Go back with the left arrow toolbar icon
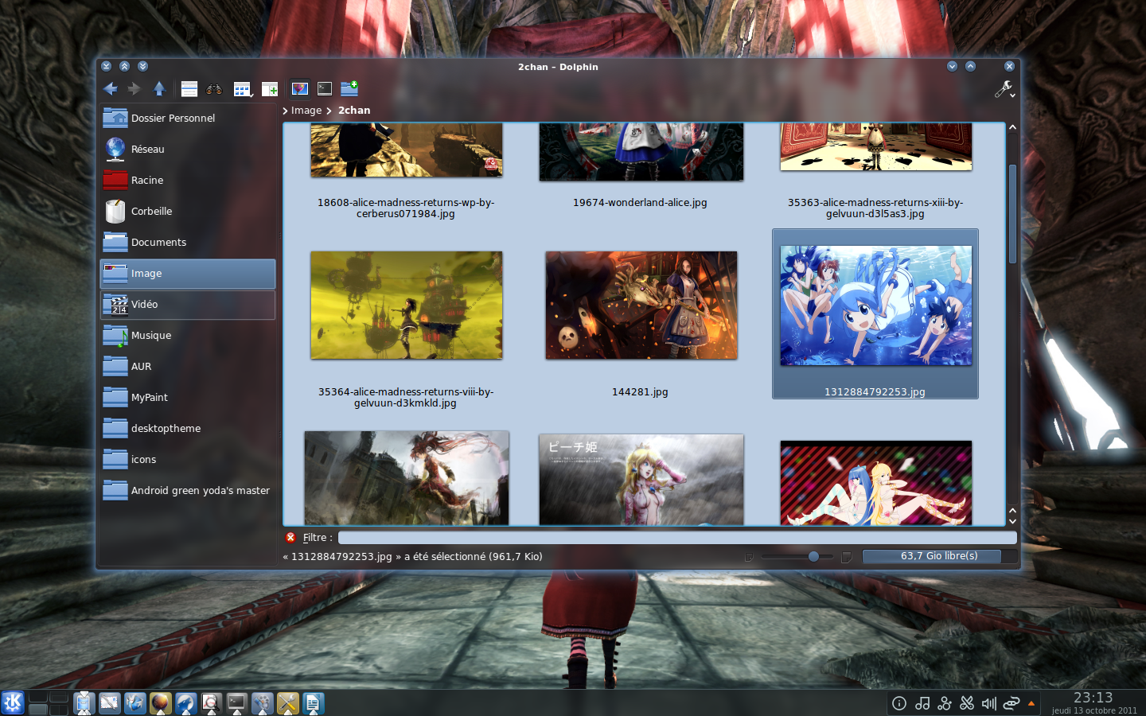Image resolution: width=1146 pixels, height=716 pixels. tap(110, 89)
